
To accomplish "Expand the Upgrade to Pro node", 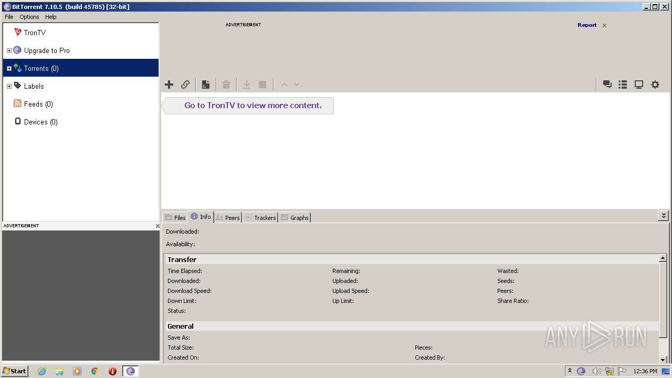I will (x=9, y=51).
